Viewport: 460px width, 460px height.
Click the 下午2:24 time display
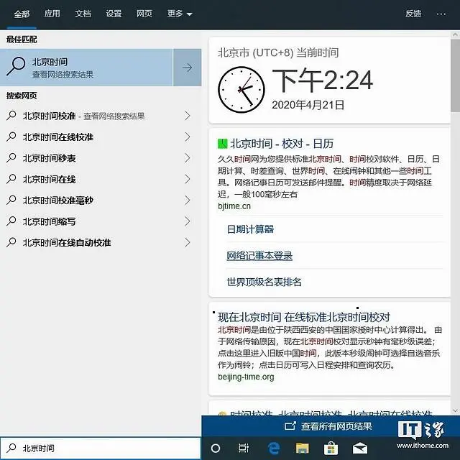tap(323, 80)
